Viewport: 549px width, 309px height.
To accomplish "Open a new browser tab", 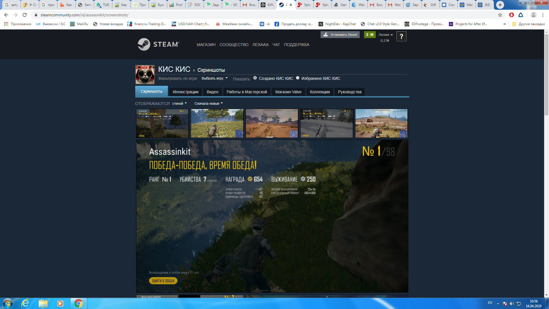I will (500, 5).
